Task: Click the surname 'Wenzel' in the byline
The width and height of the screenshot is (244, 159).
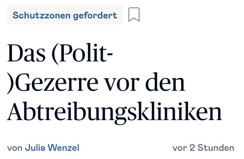Action: tap(63, 148)
